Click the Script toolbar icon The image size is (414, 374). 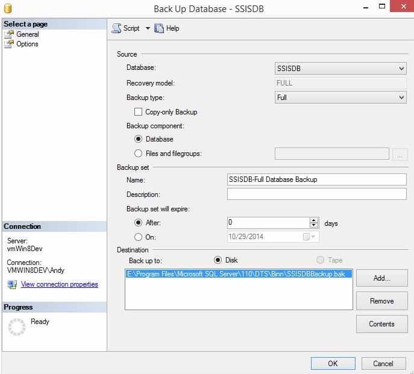[116, 28]
